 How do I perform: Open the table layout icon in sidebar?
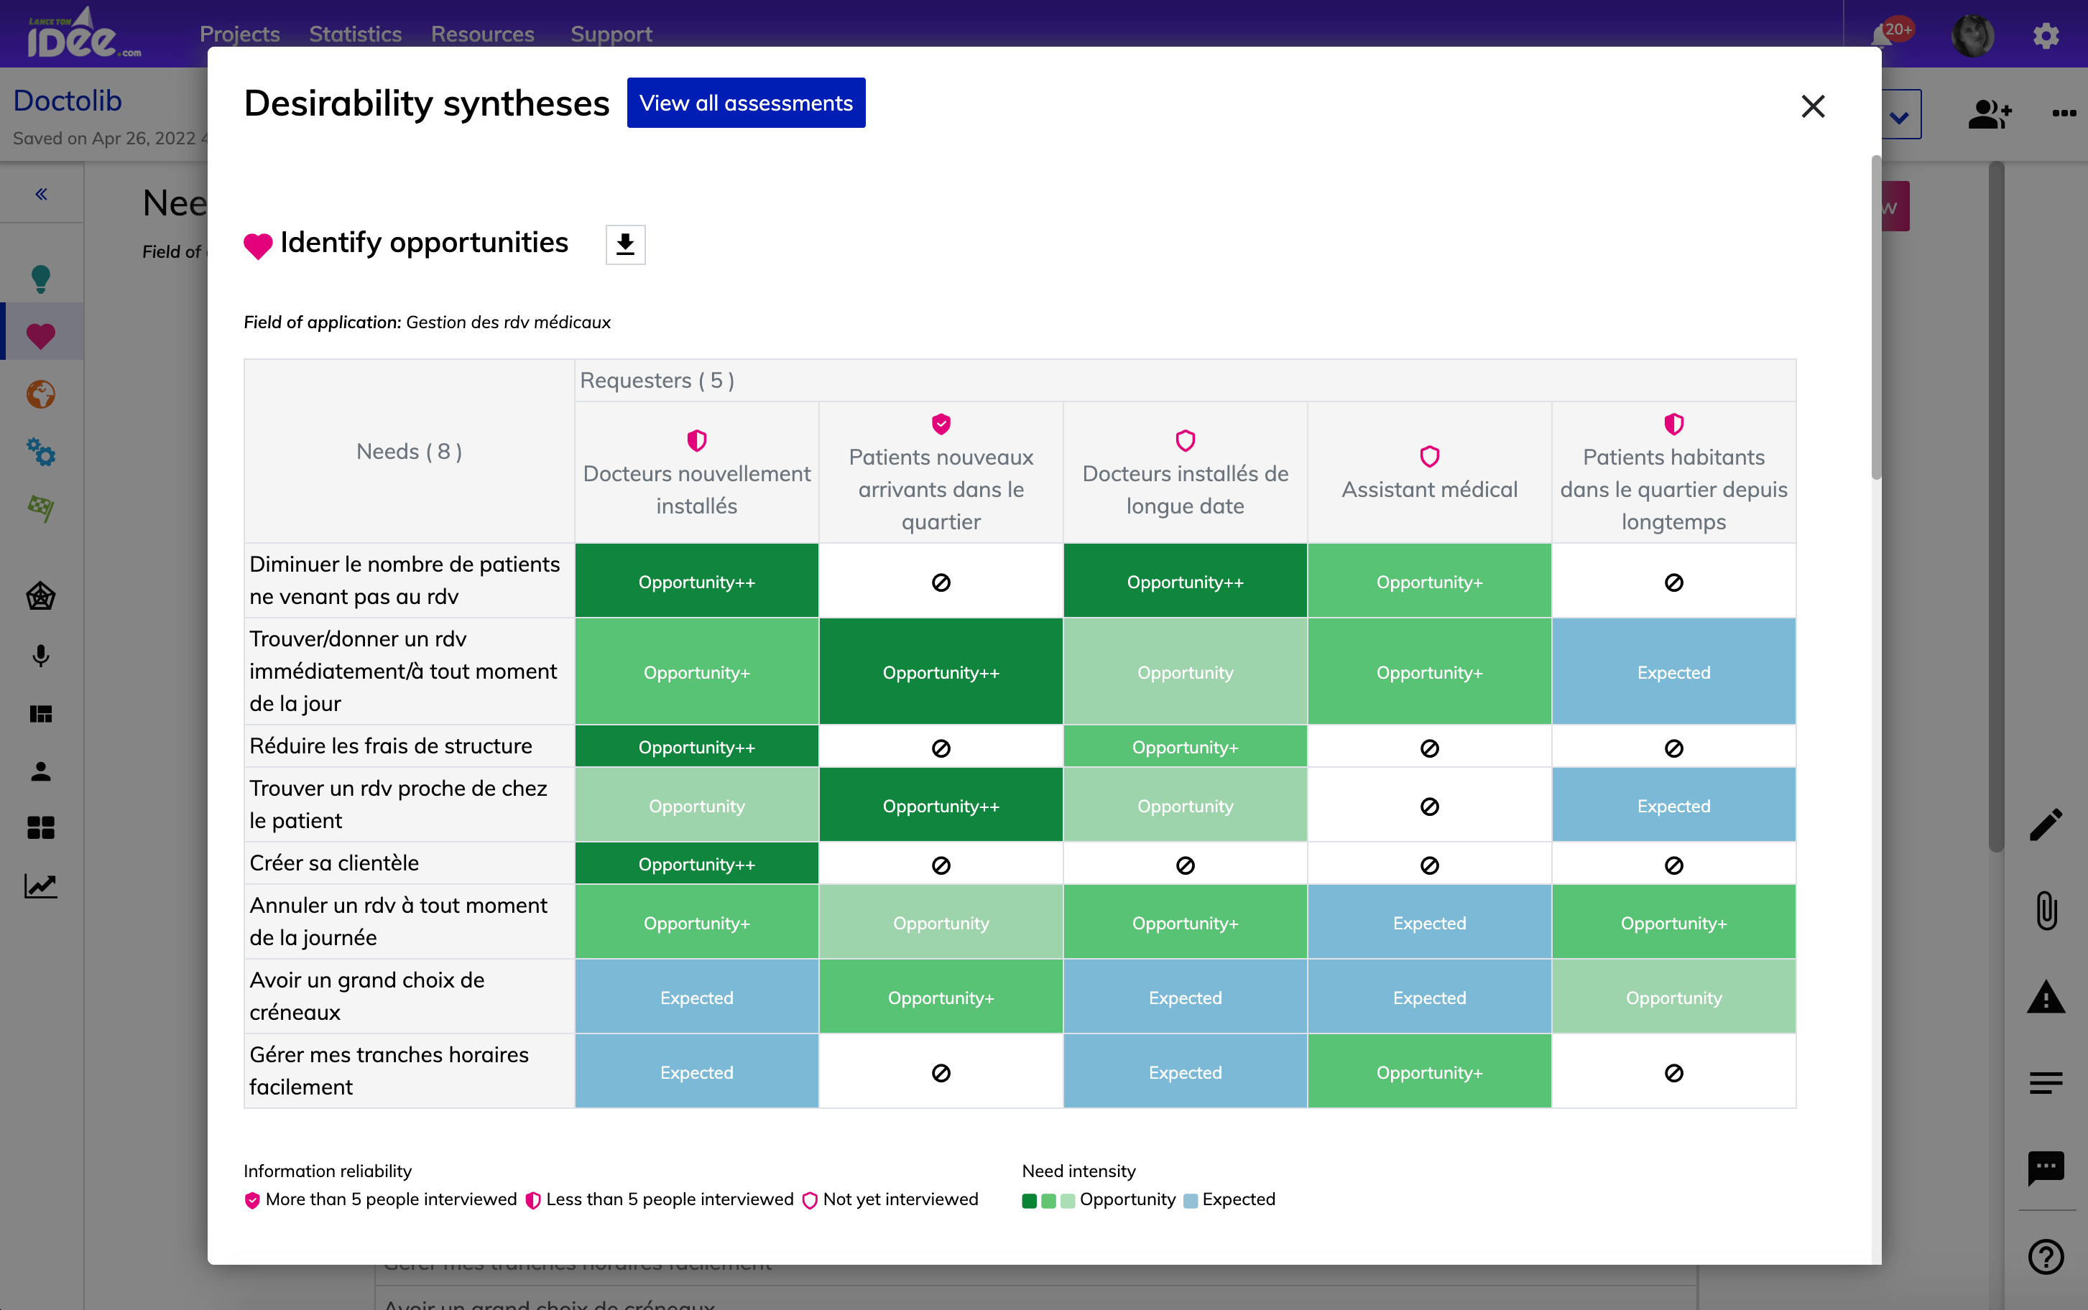tap(41, 714)
